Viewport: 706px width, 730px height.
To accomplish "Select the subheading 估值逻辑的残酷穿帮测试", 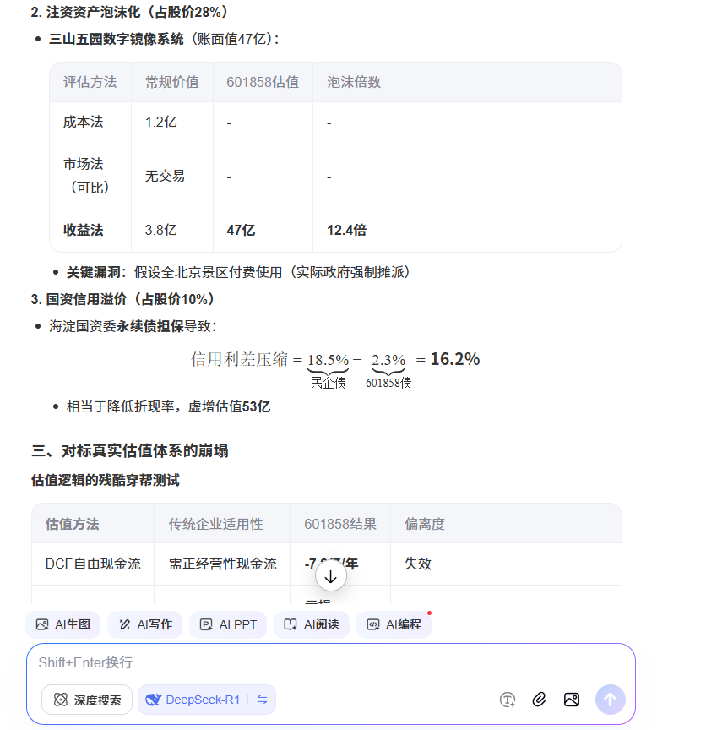I will [x=106, y=480].
